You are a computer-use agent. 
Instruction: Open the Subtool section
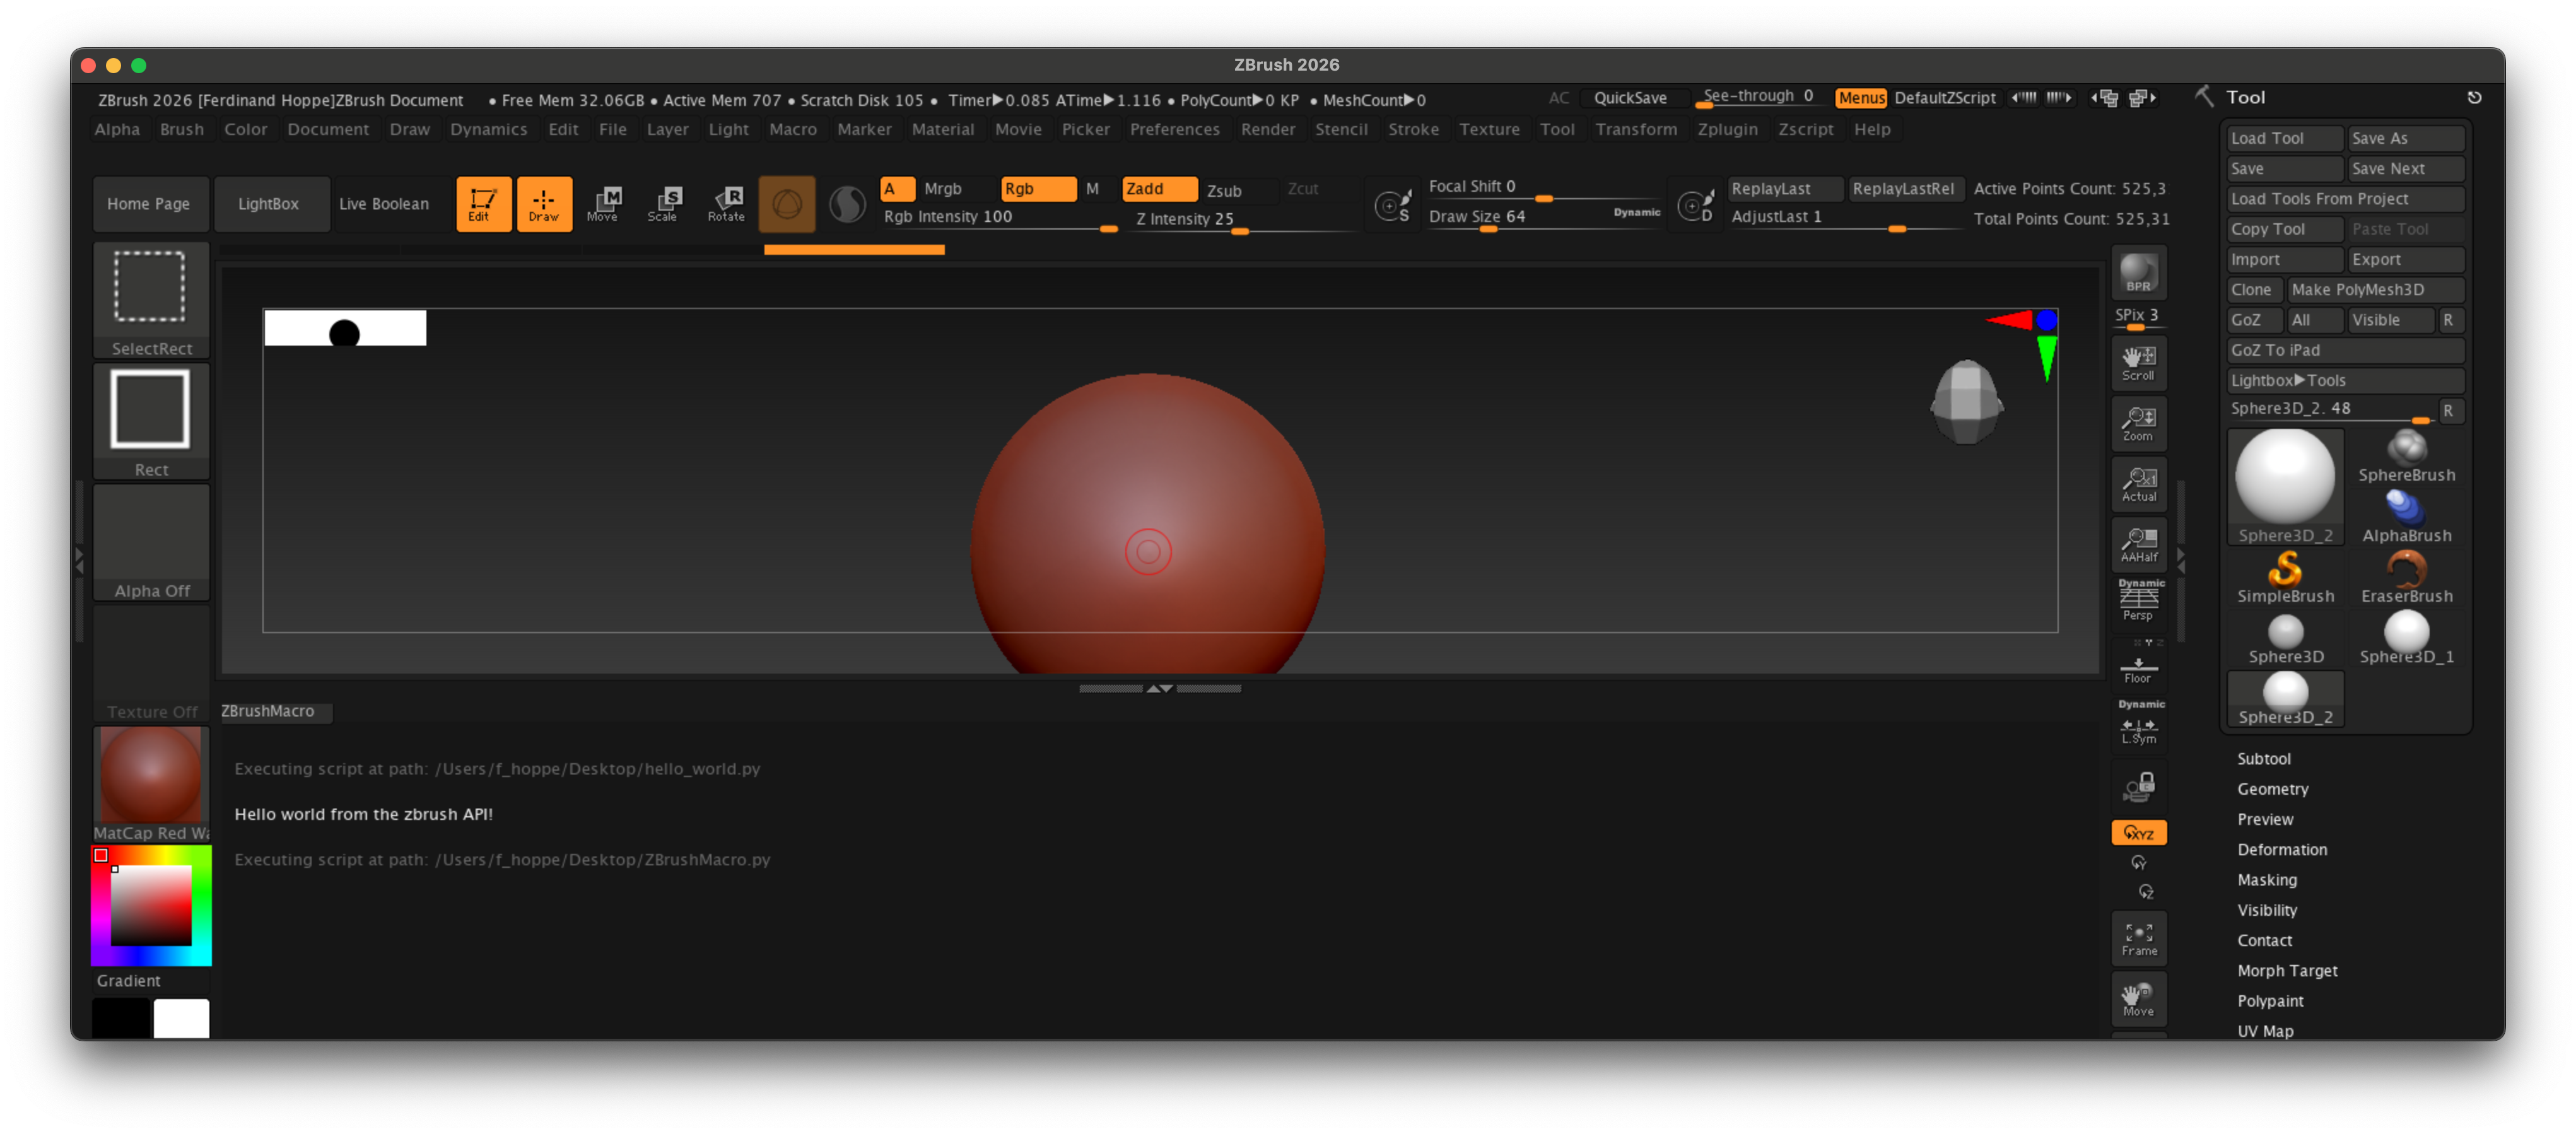click(2263, 759)
